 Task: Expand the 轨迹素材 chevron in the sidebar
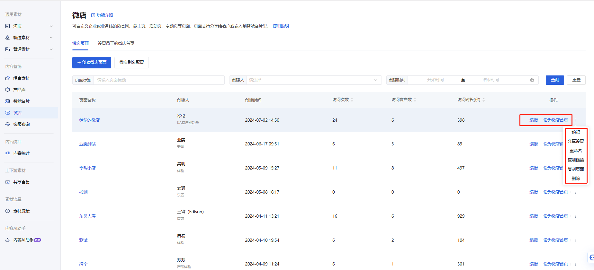point(51,38)
